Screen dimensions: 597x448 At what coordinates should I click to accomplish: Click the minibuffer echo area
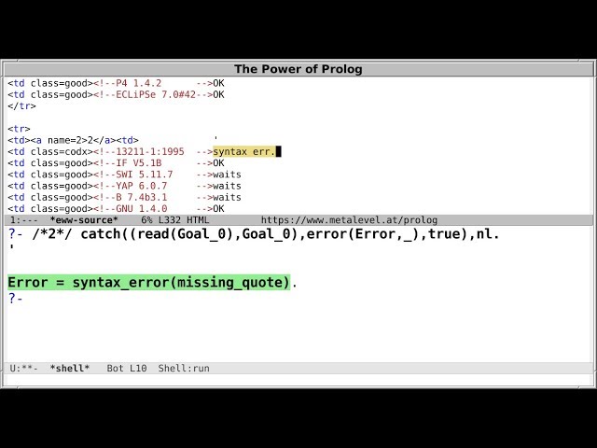pos(298,380)
